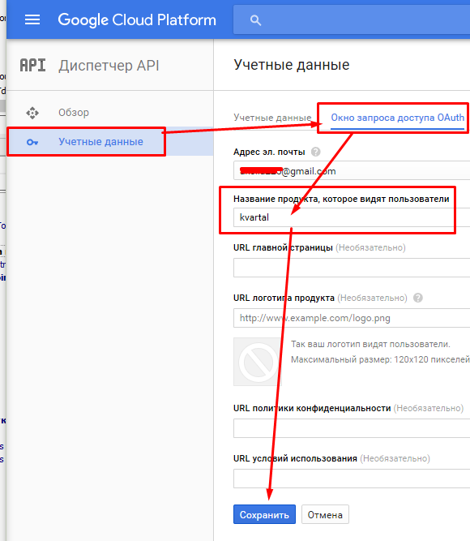This screenshot has width=470, height=541.
Task: Open help icon next to URL логотипа продукта
Action: (x=418, y=298)
